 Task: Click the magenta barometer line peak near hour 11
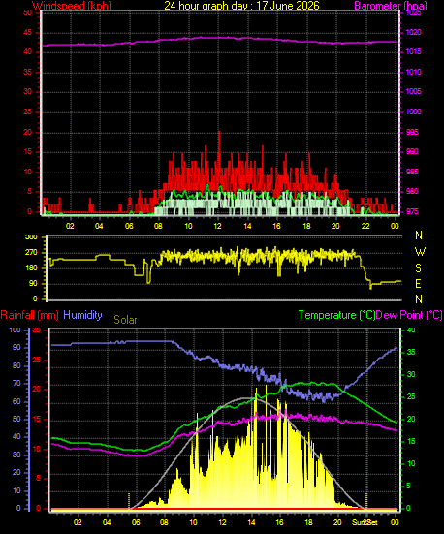click(201, 37)
